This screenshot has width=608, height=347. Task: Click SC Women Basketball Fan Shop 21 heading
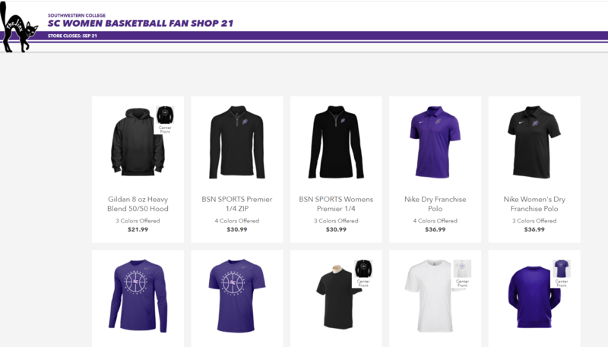click(x=141, y=24)
